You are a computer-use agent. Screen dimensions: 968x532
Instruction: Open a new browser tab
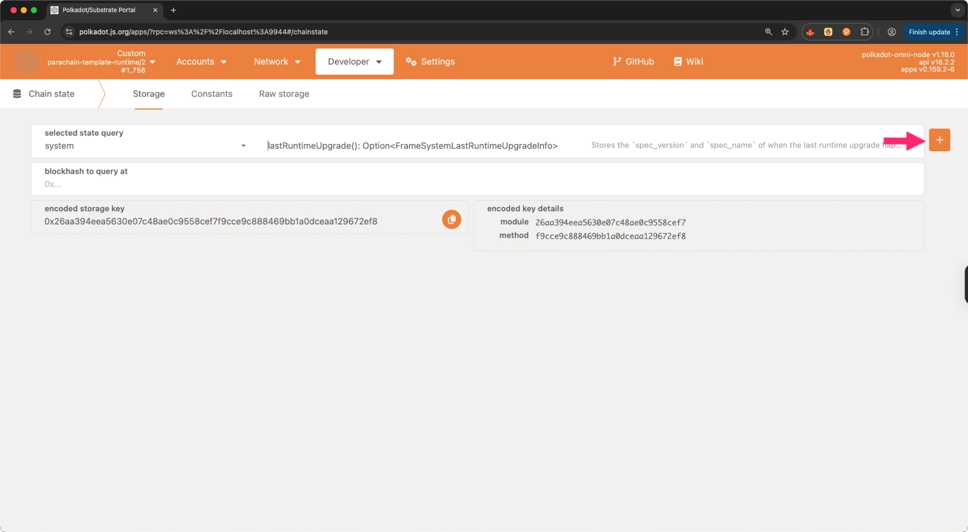173,10
